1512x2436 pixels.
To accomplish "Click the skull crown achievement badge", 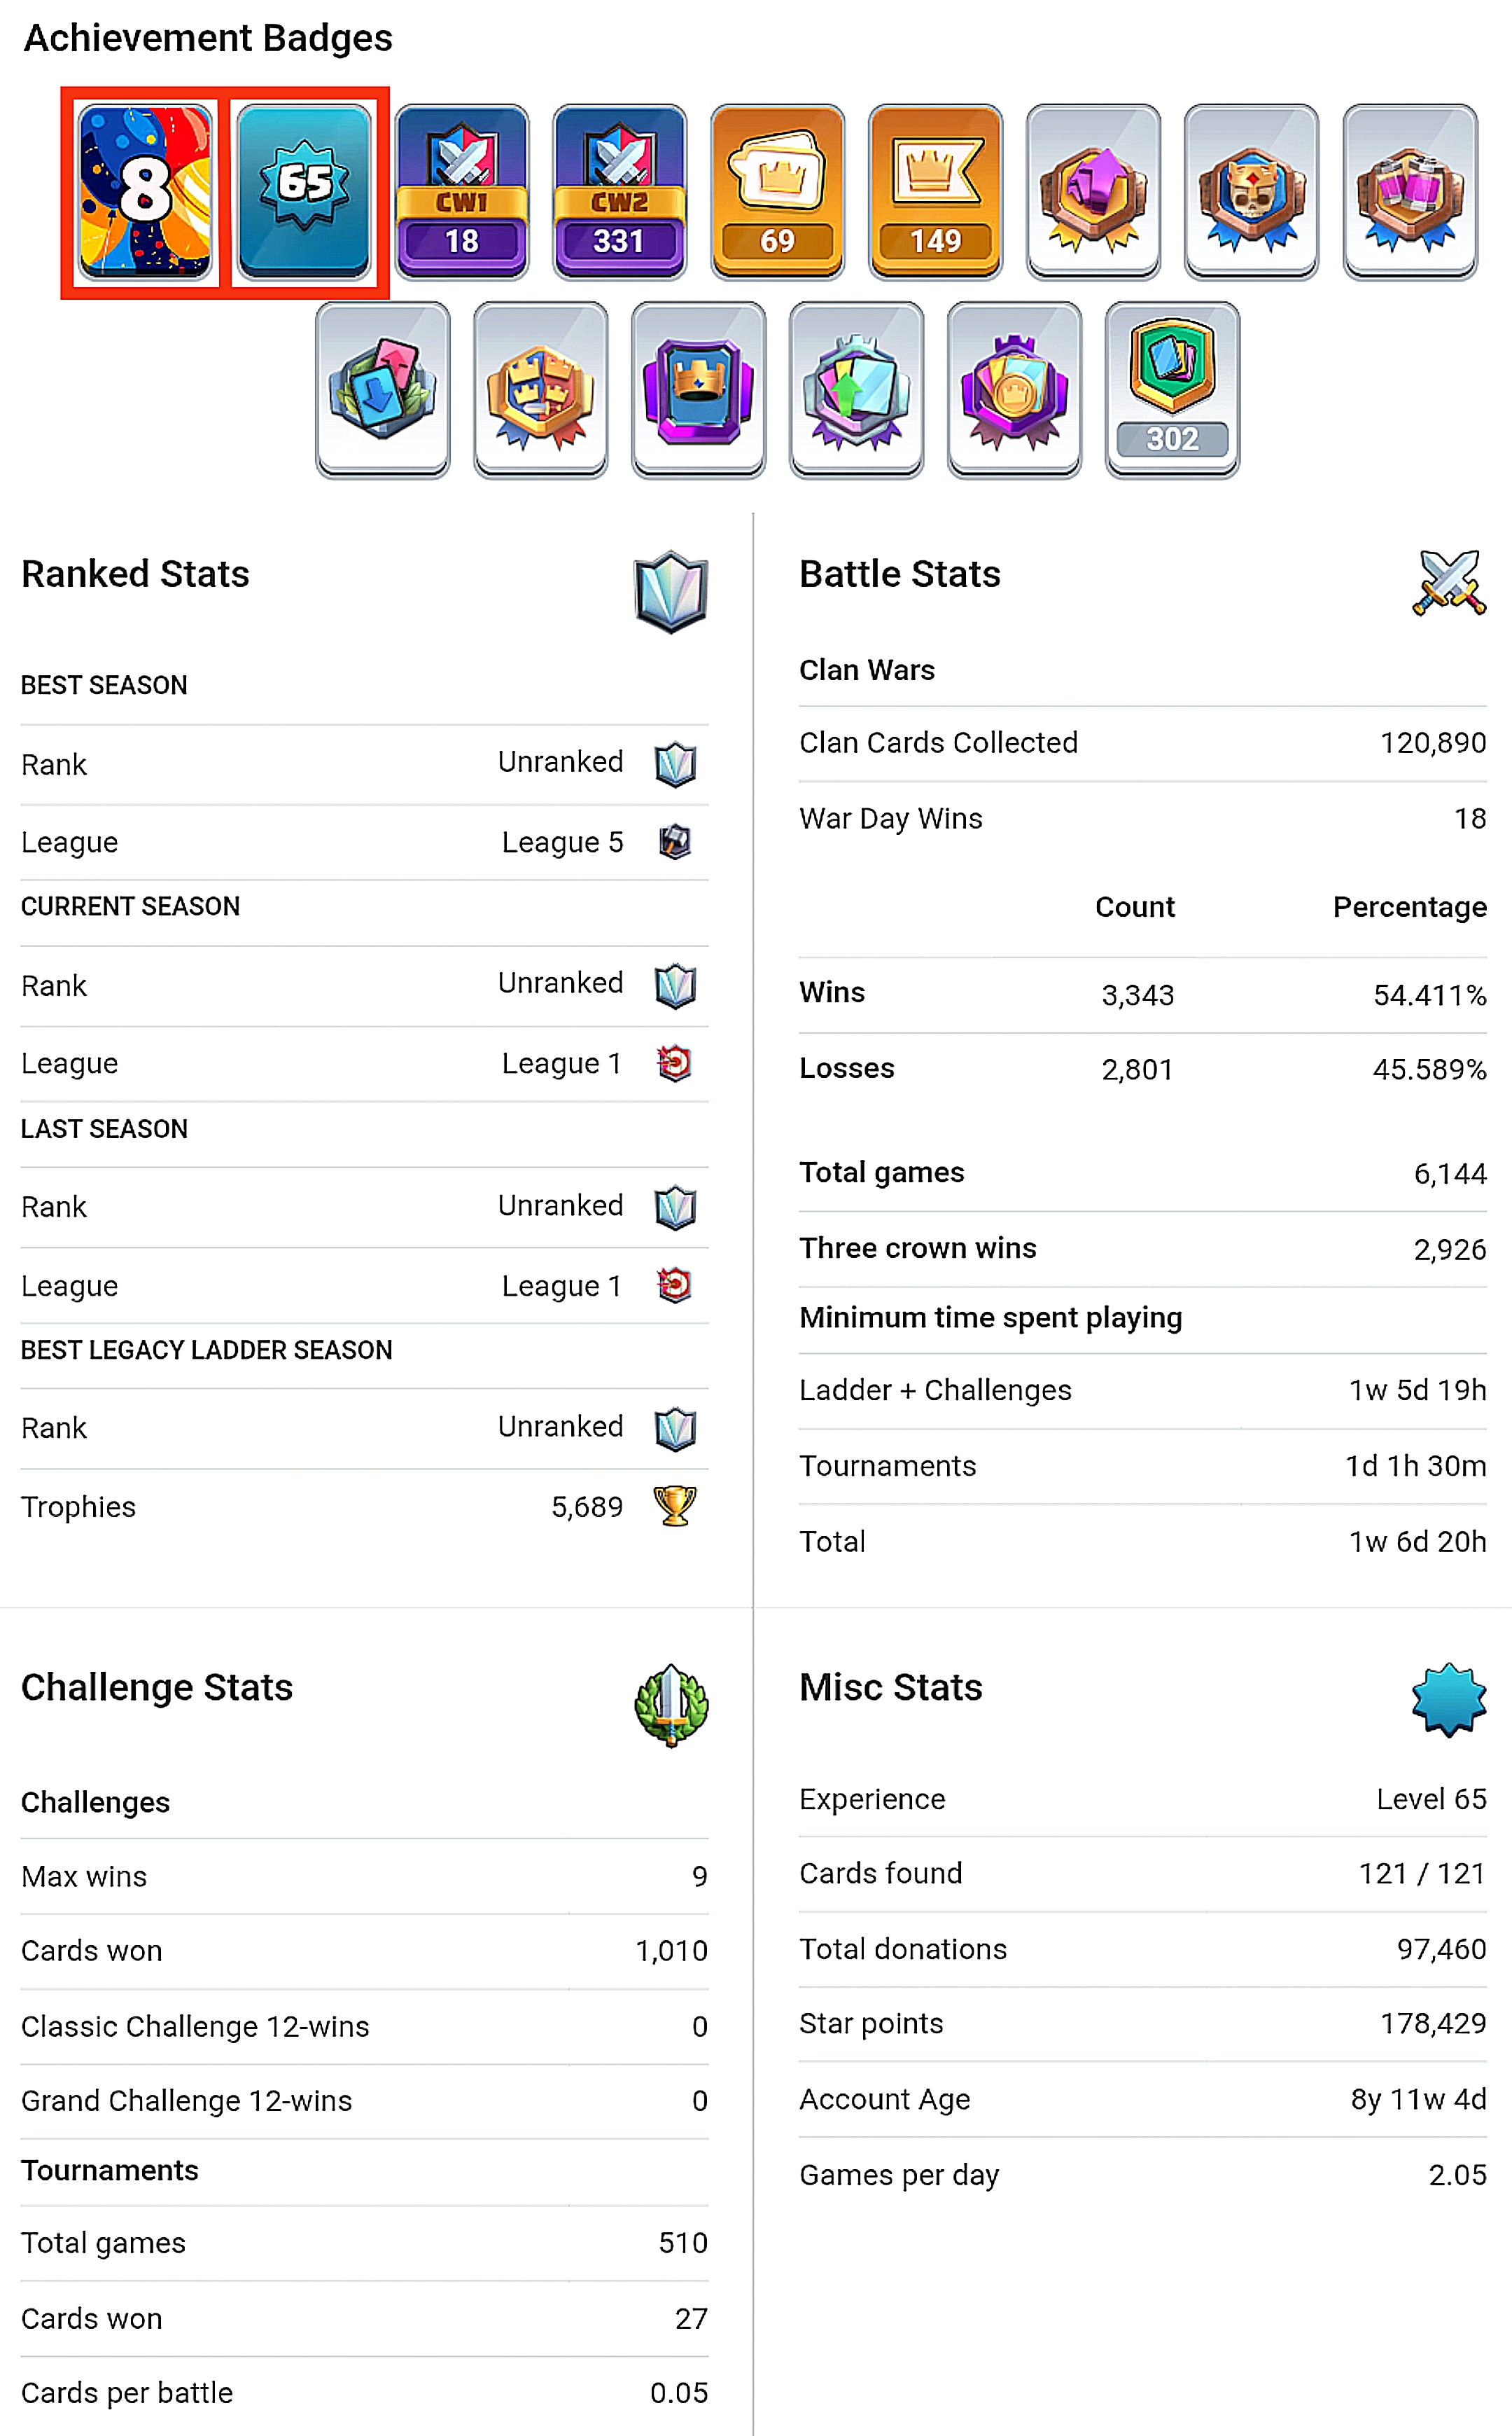I will pos(1251,191).
